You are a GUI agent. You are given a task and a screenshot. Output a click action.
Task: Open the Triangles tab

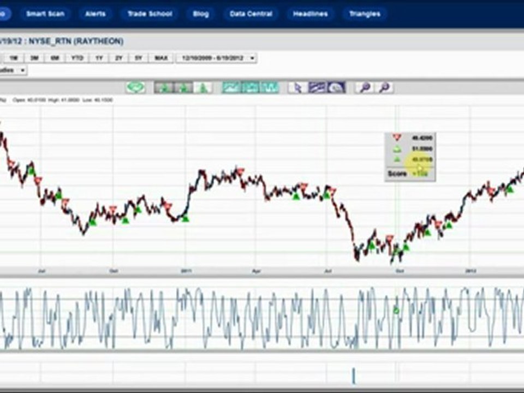coord(365,14)
